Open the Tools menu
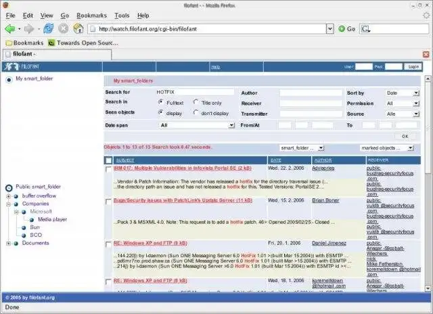This screenshot has width=433, height=314. point(122,16)
